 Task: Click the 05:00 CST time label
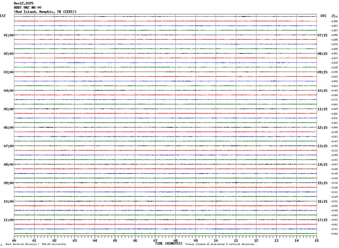pos(9,109)
